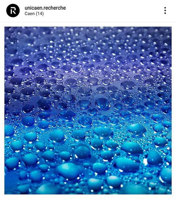
Task: Tap the top-left corner of the droplet photo
Action: point(6,29)
